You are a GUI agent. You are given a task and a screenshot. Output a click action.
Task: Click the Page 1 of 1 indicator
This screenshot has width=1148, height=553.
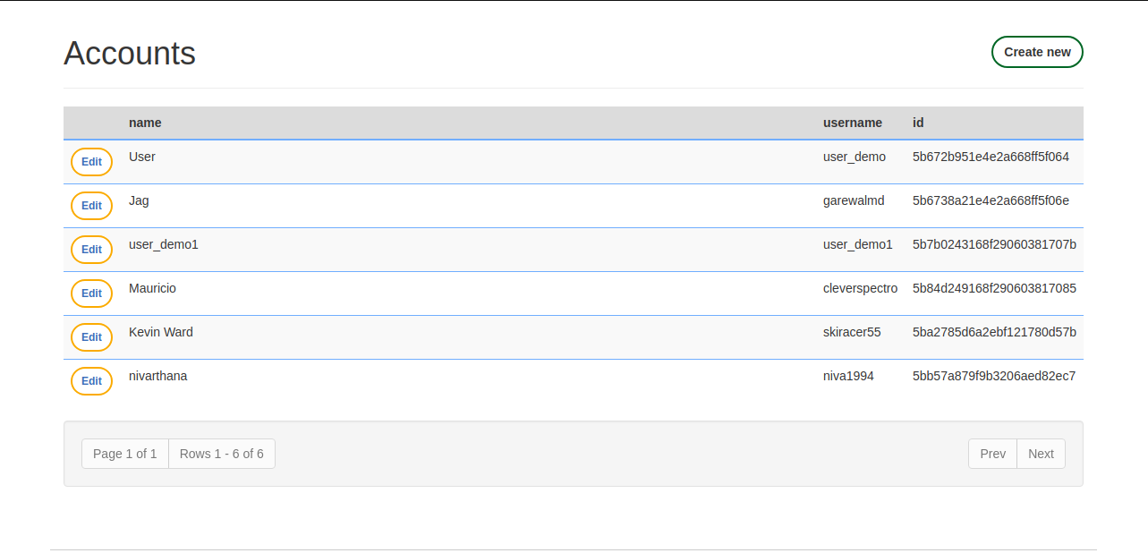coord(125,454)
